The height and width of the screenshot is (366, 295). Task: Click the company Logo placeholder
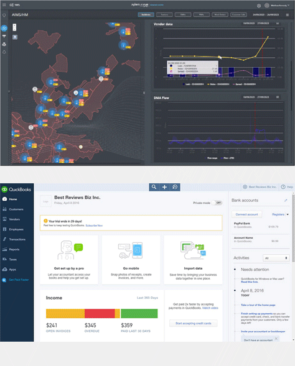[45, 201]
